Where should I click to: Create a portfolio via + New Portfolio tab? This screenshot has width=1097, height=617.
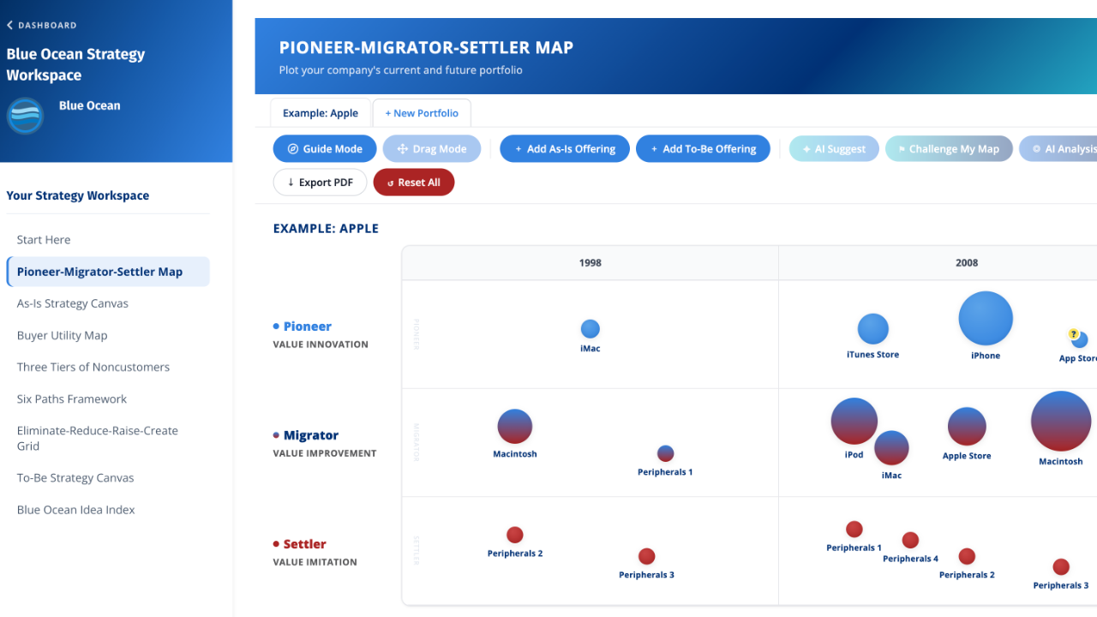coord(422,113)
